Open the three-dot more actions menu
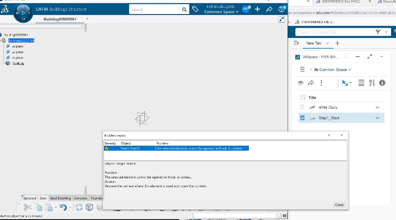Screen dimensions: 396x220 [x=321, y=83]
